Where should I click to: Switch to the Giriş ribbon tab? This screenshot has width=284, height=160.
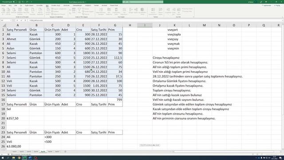pyautogui.click(x=10, y=6)
